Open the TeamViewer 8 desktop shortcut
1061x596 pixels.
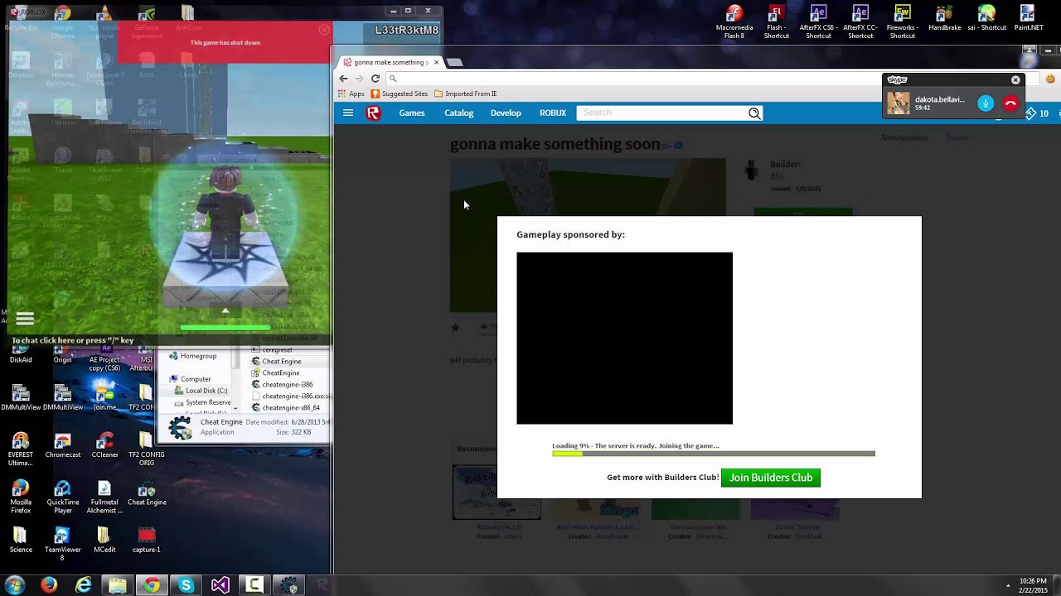click(x=63, y=544)
